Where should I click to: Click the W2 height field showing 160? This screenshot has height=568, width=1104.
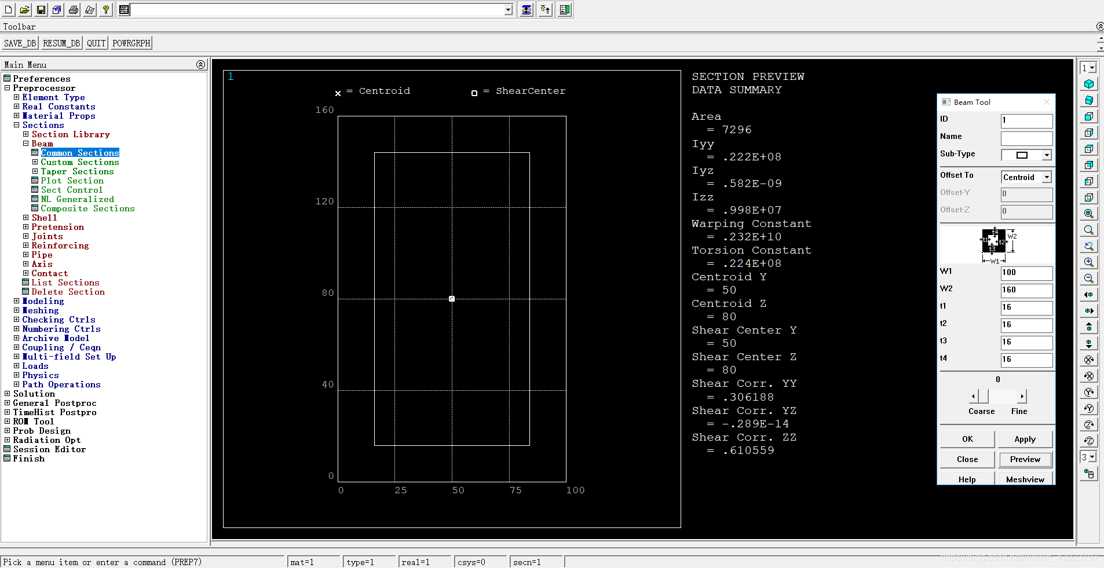pyautogui.click(x=1026, y=290)
